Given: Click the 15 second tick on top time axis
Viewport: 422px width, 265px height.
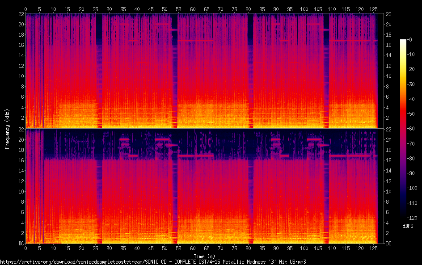Looking at the screenshot, I should (68, 9).
